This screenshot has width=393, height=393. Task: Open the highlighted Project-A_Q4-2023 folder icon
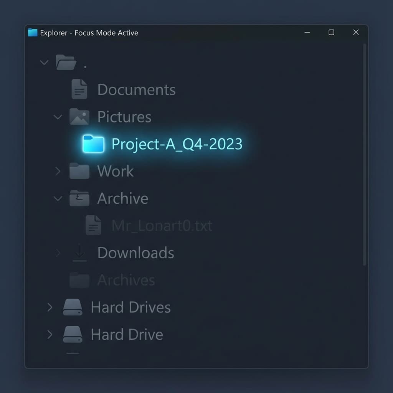coord(93,144)
